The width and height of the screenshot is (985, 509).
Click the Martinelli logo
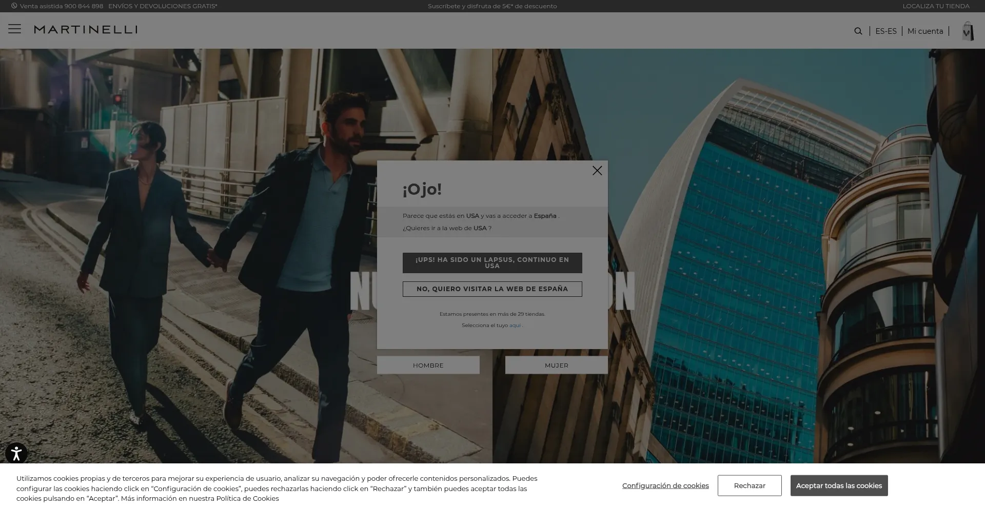click(86, 30)
